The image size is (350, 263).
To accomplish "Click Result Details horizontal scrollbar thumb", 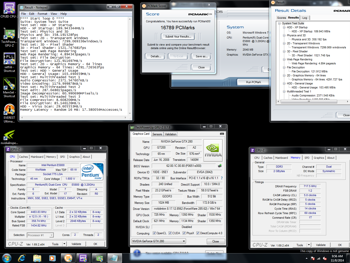I will pos(309,102).
